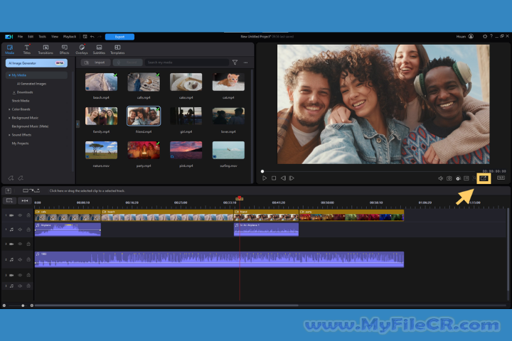This screenshot has width=512, height=341.
Task: Collapse the My Media tree node
Action: pyautogui.click(x=9, y=75)
